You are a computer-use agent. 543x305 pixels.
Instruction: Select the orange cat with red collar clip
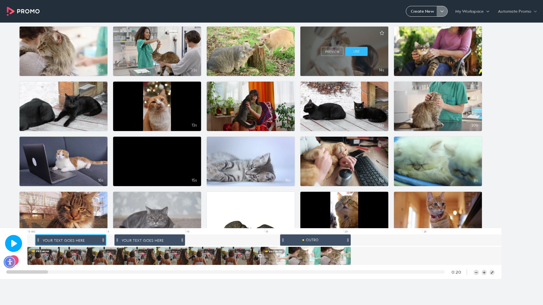click(438, 210)
